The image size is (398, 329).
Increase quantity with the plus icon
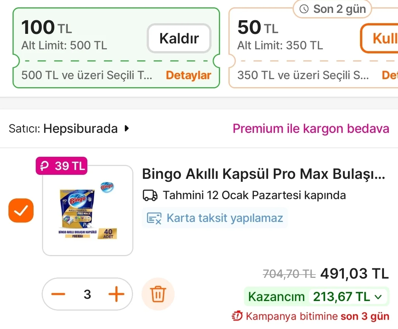(116, 294)
